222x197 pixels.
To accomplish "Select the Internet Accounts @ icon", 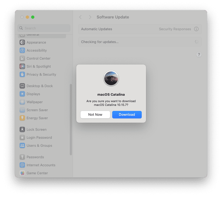I will click(x=22, y=165).
